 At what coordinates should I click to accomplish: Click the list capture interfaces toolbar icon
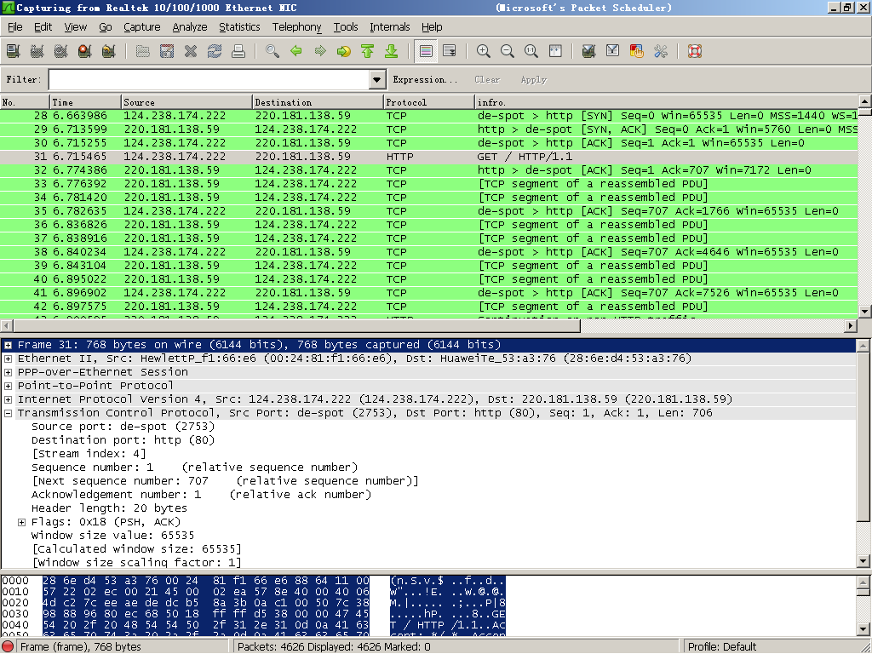point(14,51)
